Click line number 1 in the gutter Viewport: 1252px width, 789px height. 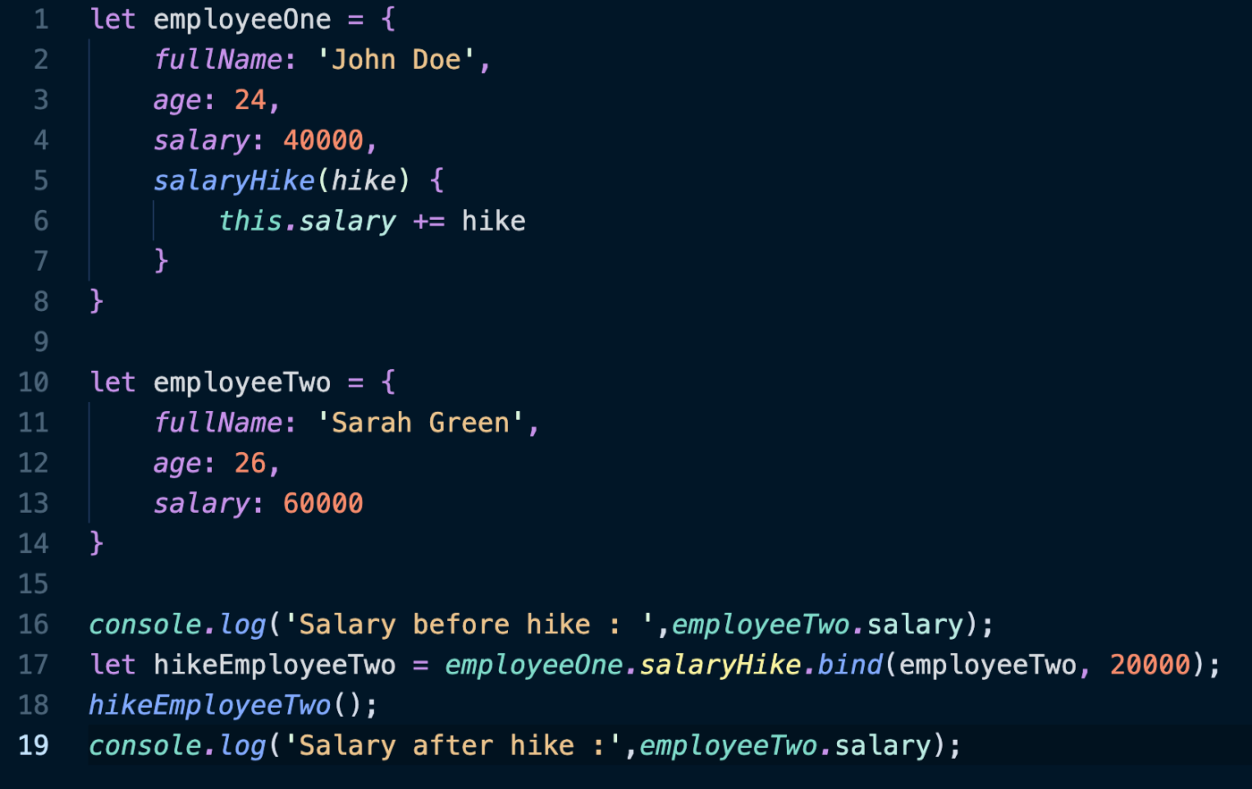[x=41, y=20]
